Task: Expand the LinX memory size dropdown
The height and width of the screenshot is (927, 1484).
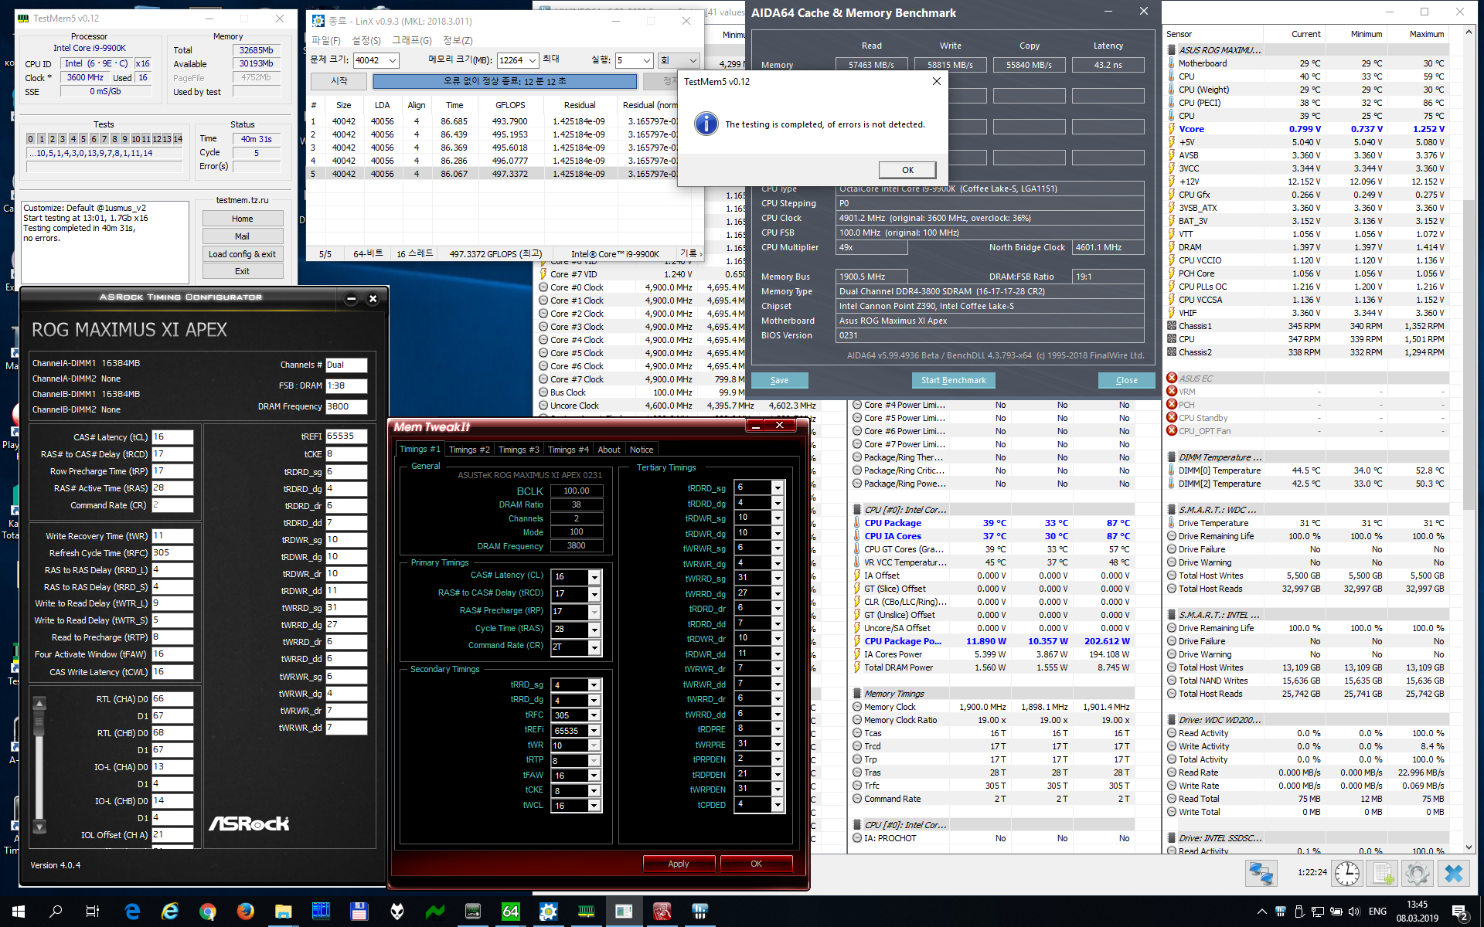Action: tap(533, 60)
